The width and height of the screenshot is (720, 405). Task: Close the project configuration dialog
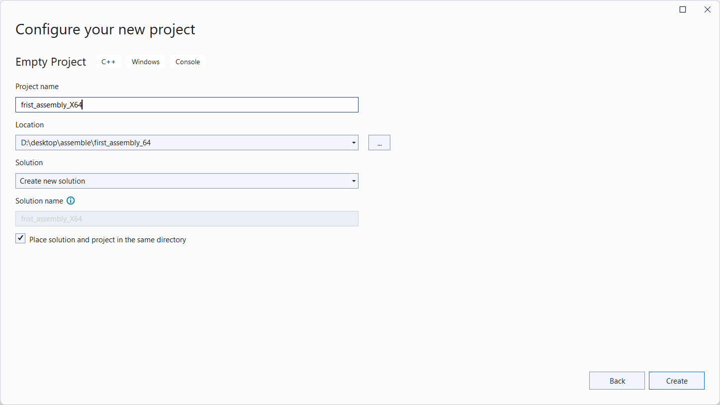click(x=707, y=9)
